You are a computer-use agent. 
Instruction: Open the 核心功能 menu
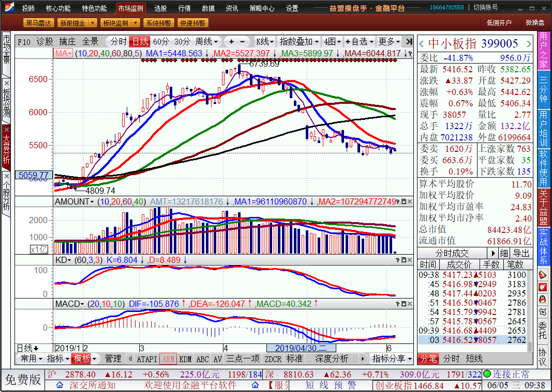[x=58, y=8]
